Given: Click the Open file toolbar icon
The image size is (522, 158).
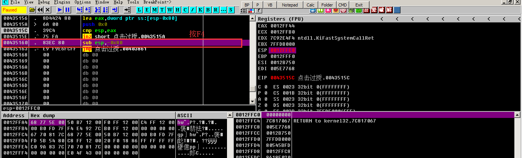Looking at the screenshot, I should point(32,10).
